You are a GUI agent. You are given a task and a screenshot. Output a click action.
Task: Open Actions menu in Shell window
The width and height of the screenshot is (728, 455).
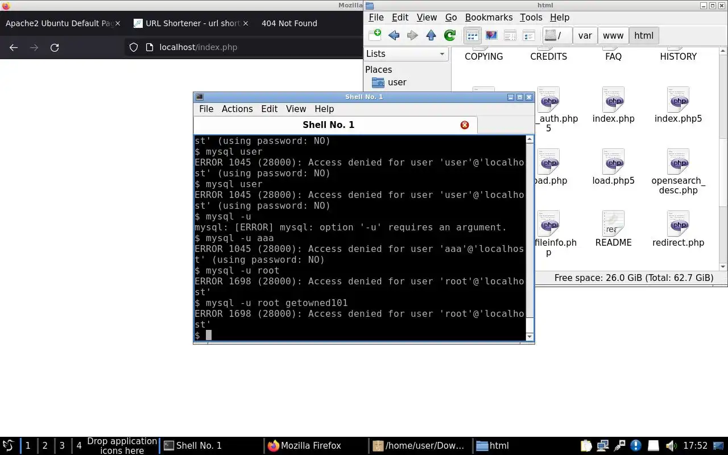(237, 109)
